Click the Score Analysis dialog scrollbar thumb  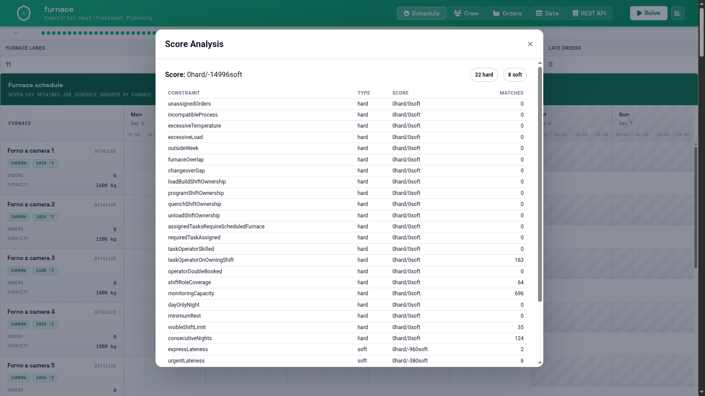540,184
